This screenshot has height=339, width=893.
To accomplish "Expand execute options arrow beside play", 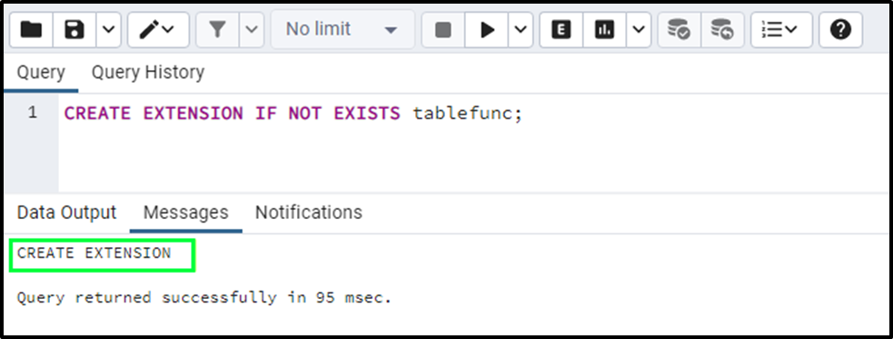I will pos(521,30).
